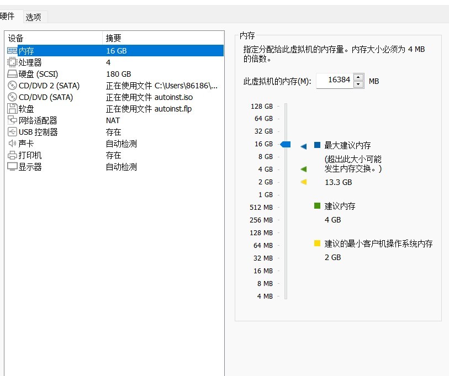Click the blue memory slider thumb
Screen dimensions: 449x376
(x=285, y=144)
